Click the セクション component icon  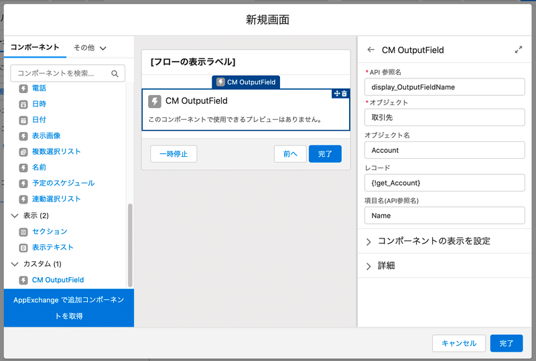click(x=23, y=232)
